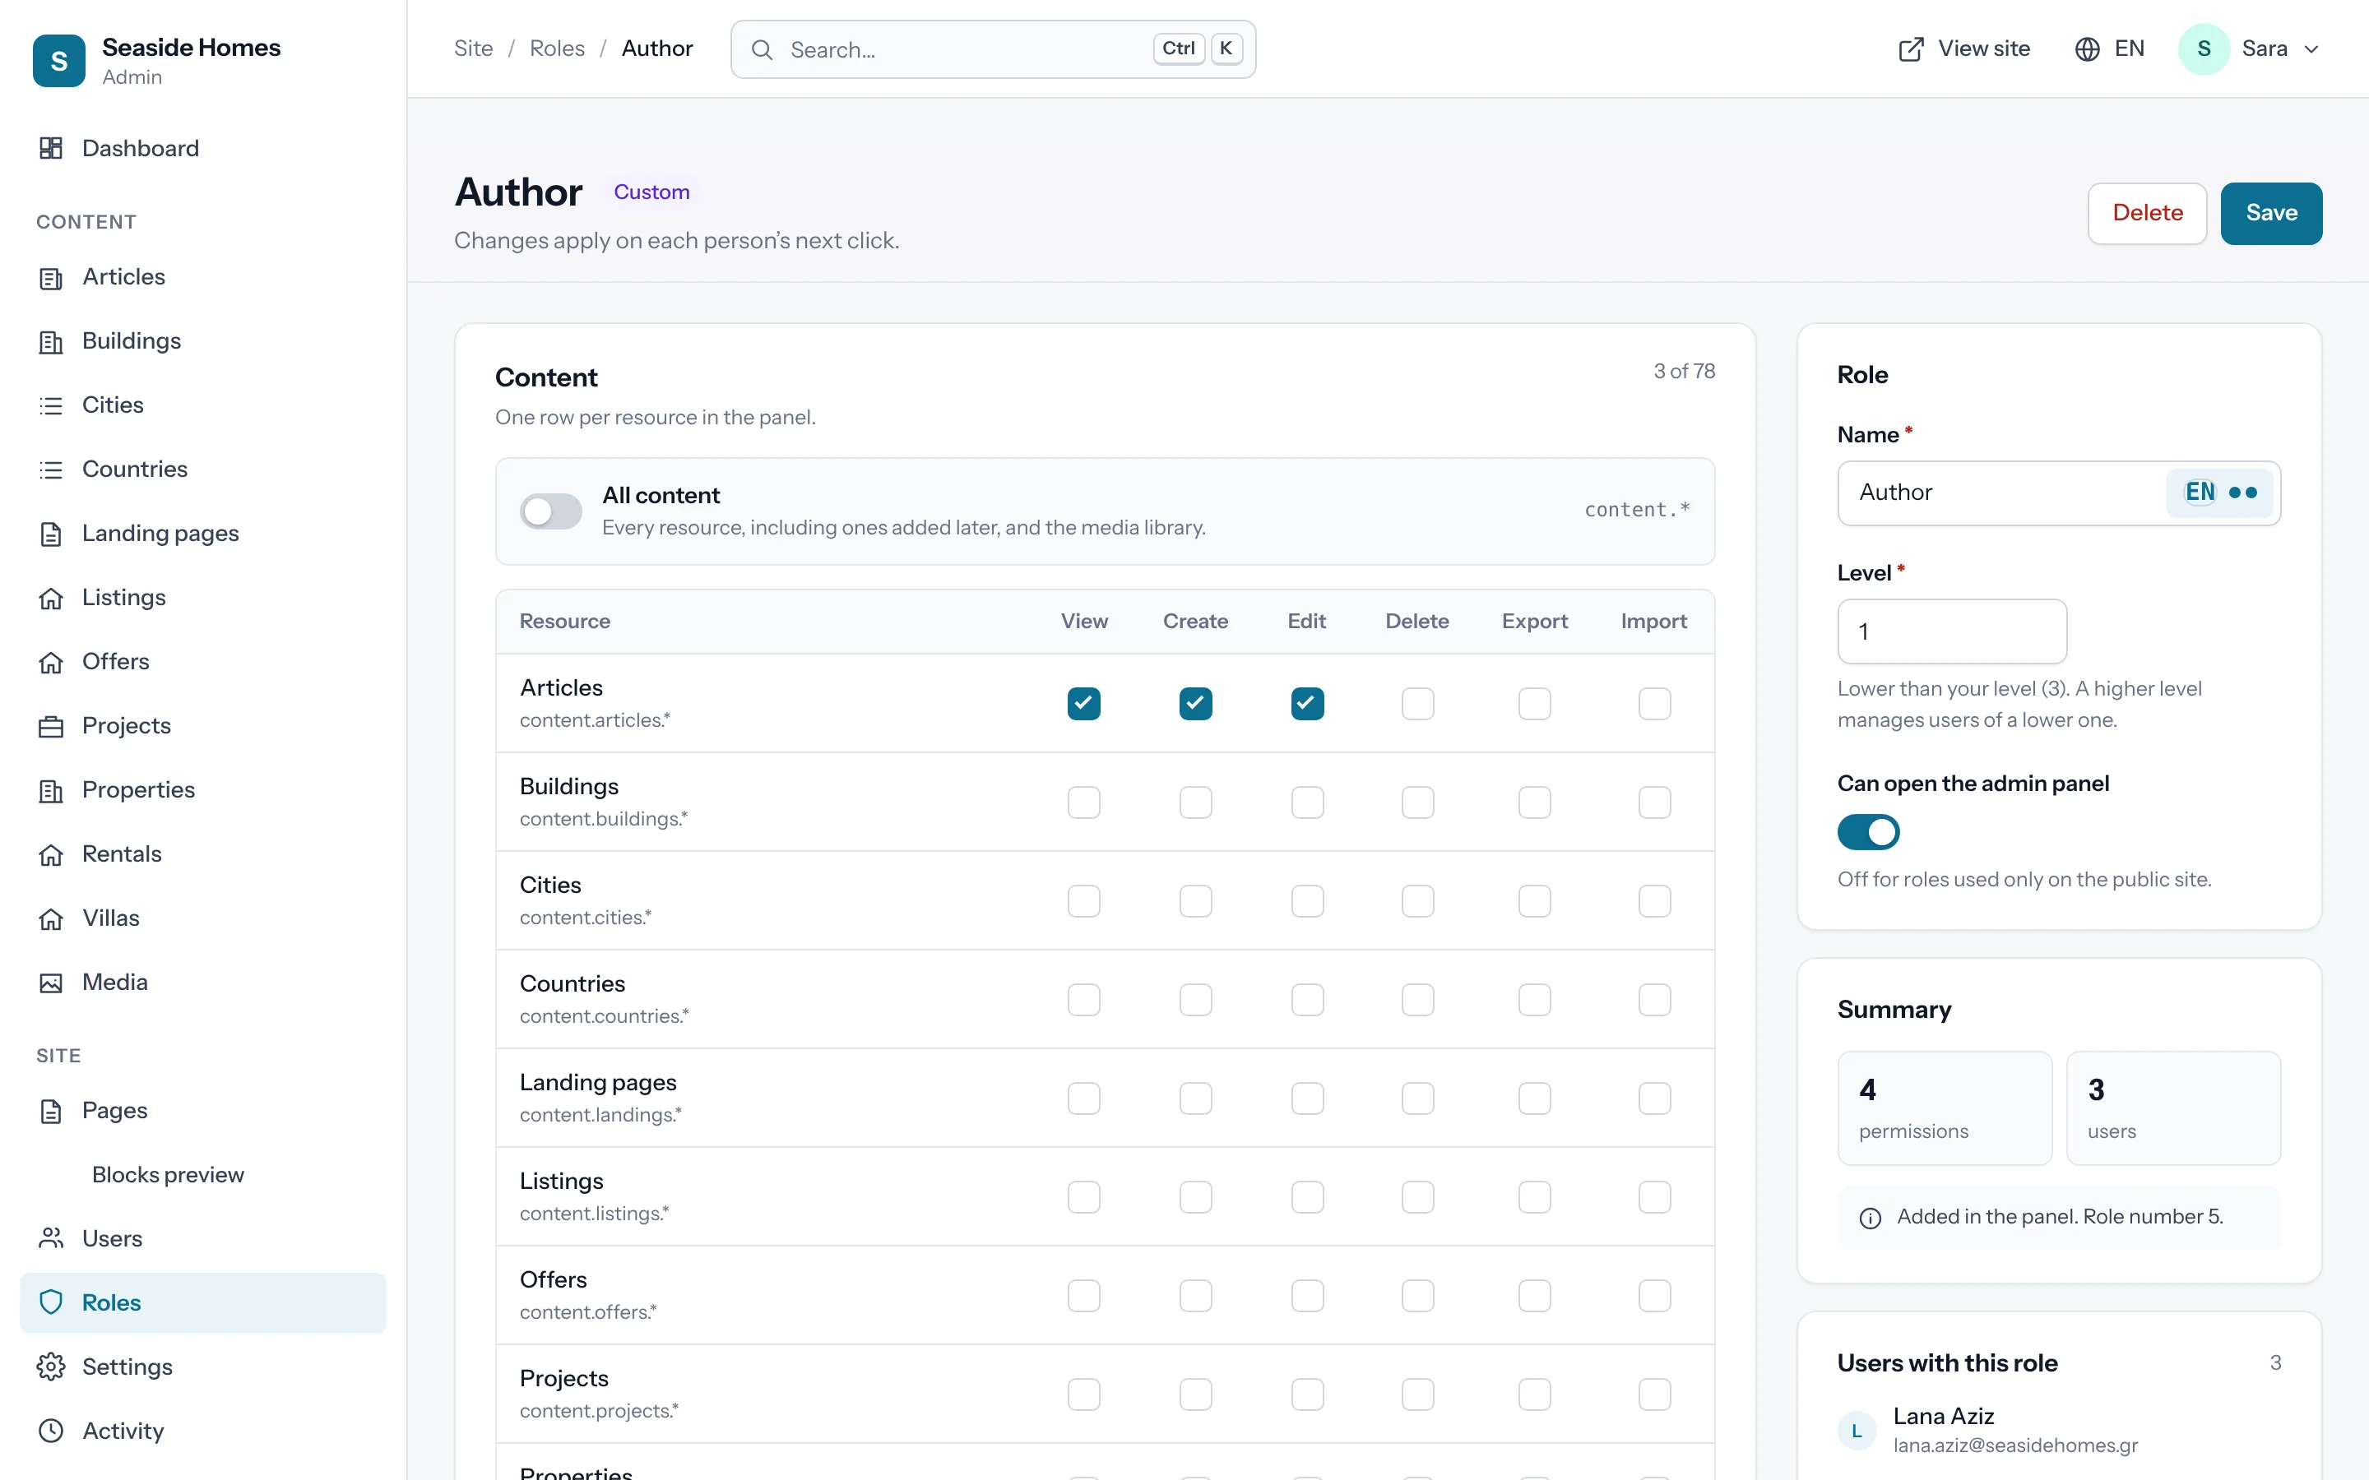This screenshot has width=2369, height=1480.
Task: Click the Rentals house icon
Action: [x=51, y=853]
